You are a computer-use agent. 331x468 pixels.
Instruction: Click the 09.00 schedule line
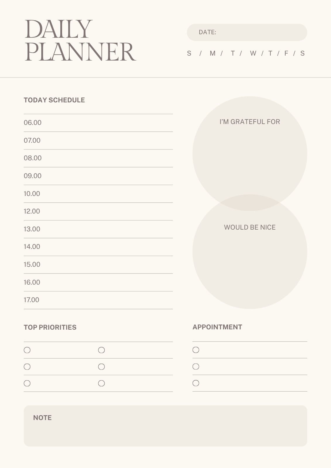pos(98,176)
